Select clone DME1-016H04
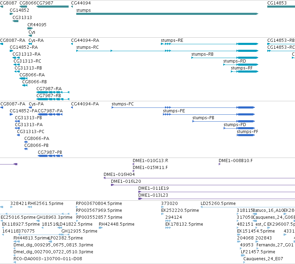The width and height of the screenshot is (295, 264). tap(199, 178)
